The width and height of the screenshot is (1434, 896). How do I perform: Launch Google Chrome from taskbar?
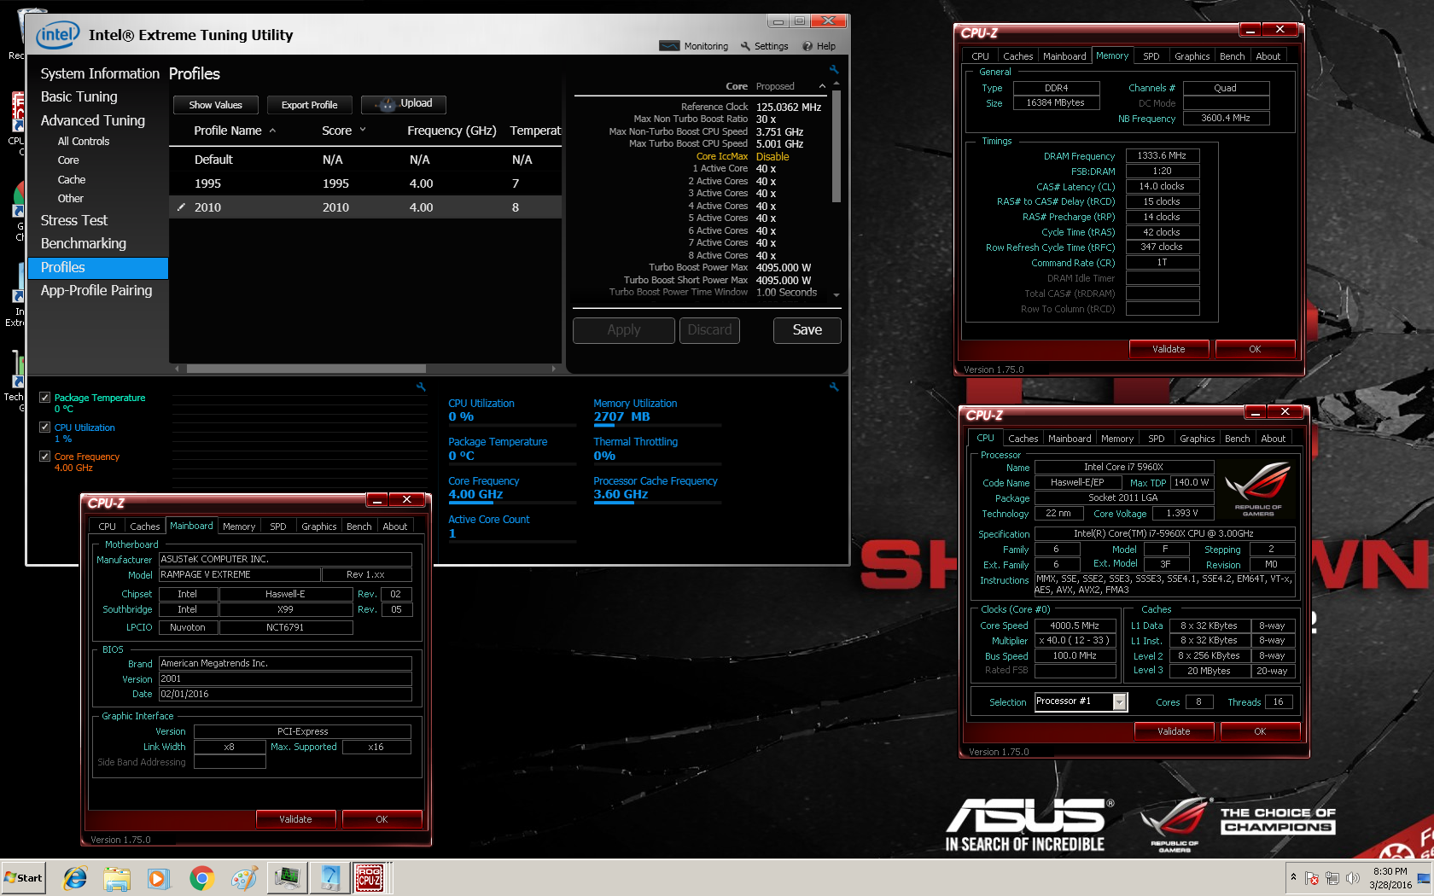[x=201, y=877]
